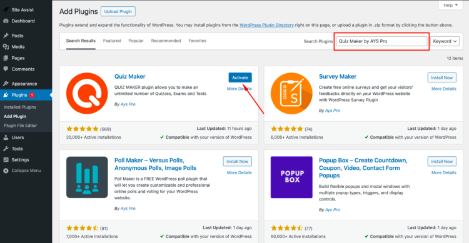Image resolution: width=469 pixels, height=243 pixels.
Task: Open the Keyword search type dropdown
Action: coord(445,41)
